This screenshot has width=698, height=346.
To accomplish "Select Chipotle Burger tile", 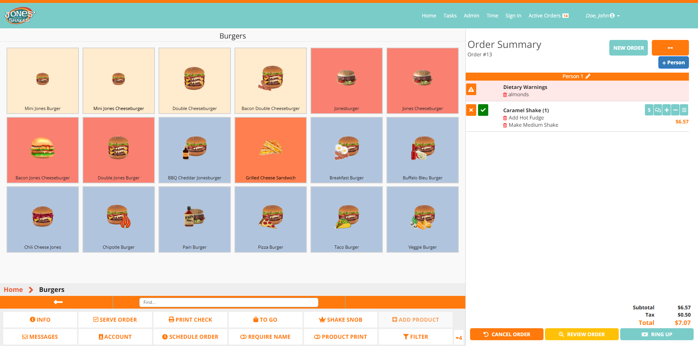I will [119, 219].
